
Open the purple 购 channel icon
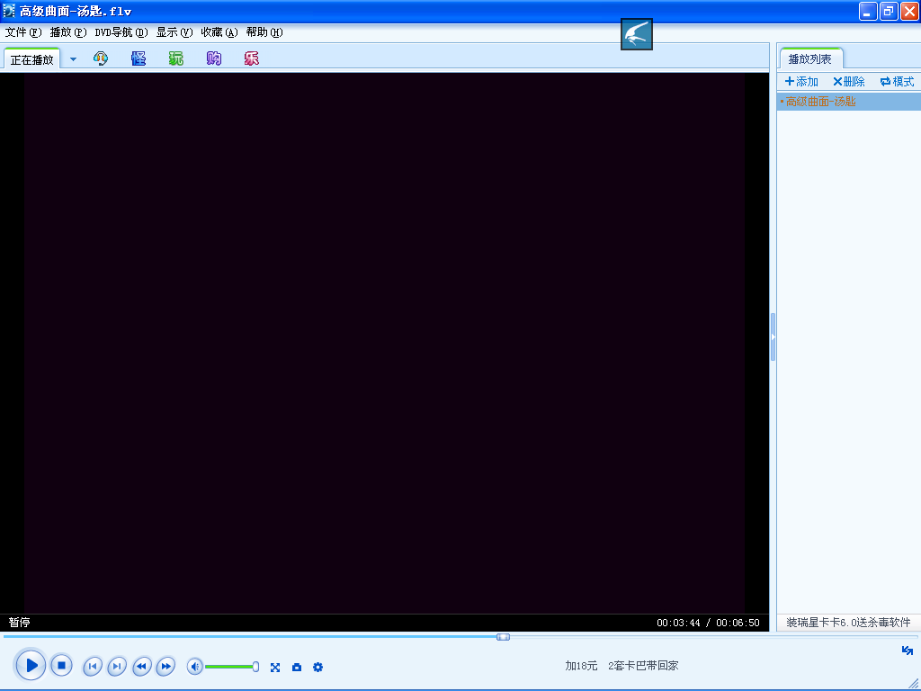point(214,58)
